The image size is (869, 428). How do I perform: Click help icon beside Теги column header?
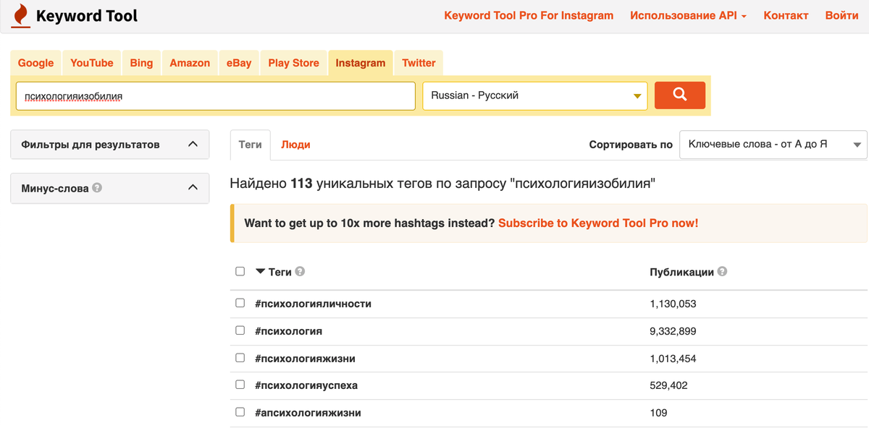[x=300, y=272]
